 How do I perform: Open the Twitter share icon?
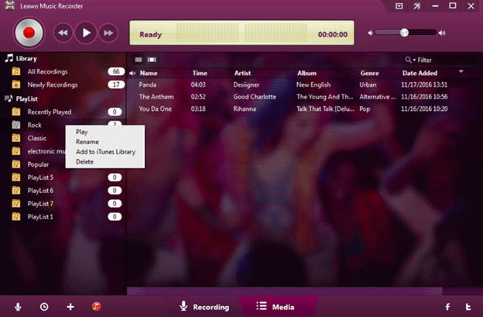pos(469,307)
